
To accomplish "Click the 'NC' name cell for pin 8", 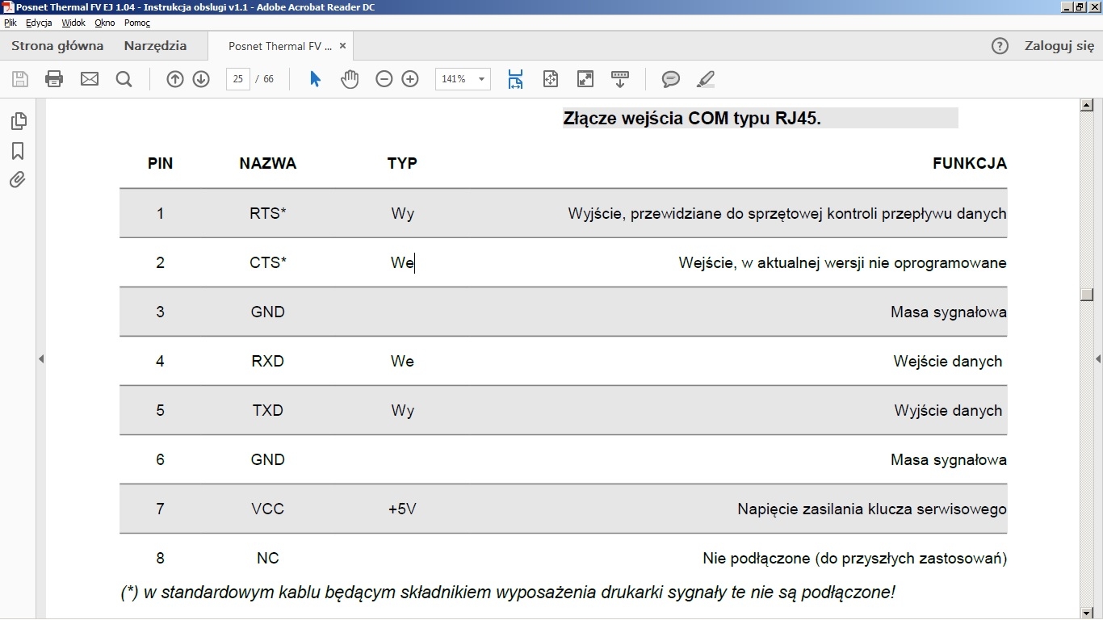I will 268,558.
